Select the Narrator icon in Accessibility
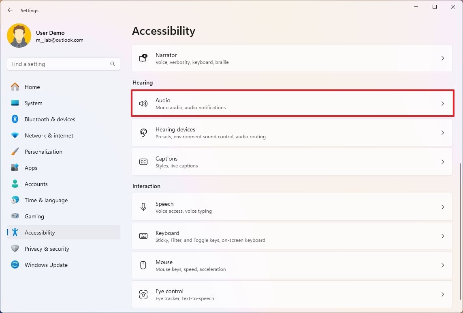 coord(143,58)
